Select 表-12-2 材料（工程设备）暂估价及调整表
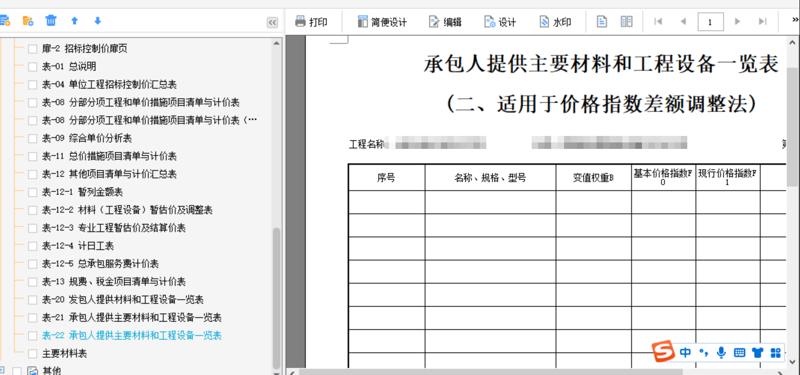The width and height of the screenshot is (800, 375). pos(127,210)
